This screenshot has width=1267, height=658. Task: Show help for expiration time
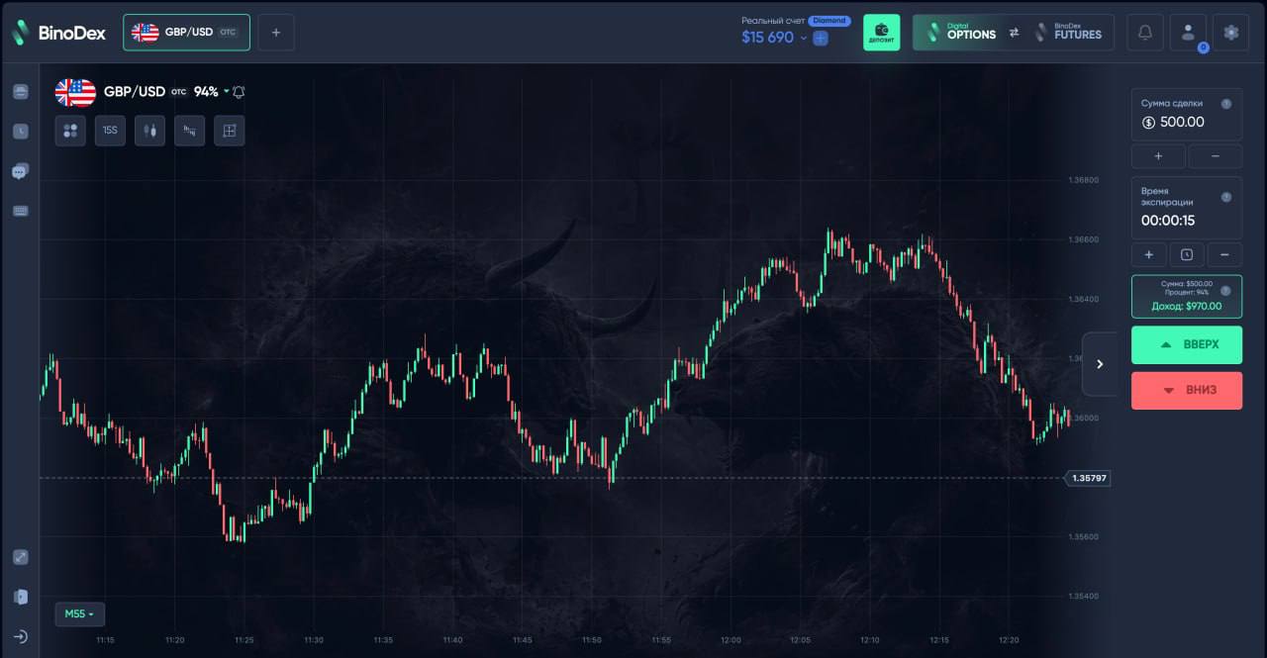(x=1226, y=197)
